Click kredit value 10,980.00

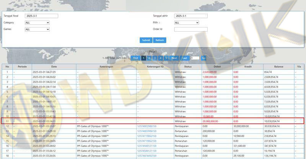(x=239, y=136)
